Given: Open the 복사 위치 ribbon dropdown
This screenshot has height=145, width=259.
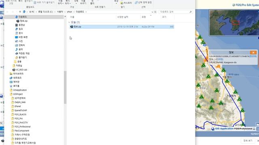Looking at the screenshot, I should [68, 2].
